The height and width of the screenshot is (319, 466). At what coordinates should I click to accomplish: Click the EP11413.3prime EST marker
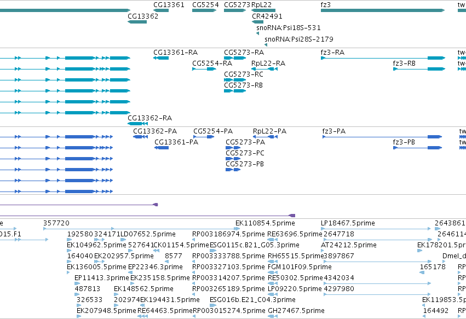pos(77,283)
